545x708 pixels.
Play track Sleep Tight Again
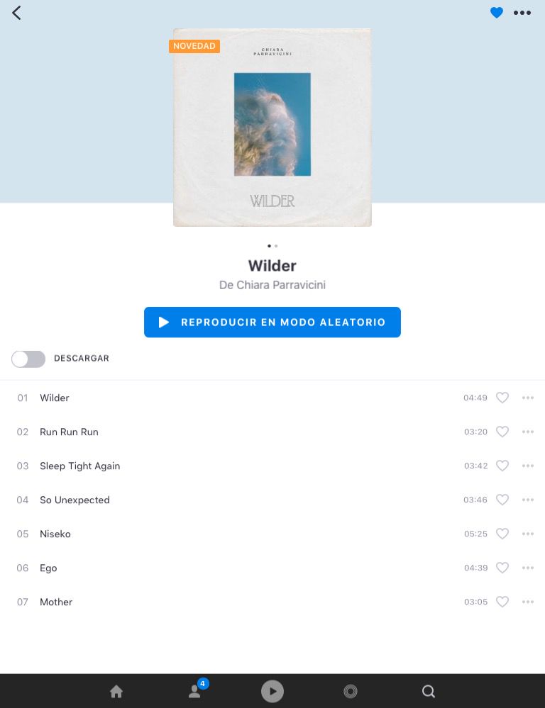pos(79,466)
